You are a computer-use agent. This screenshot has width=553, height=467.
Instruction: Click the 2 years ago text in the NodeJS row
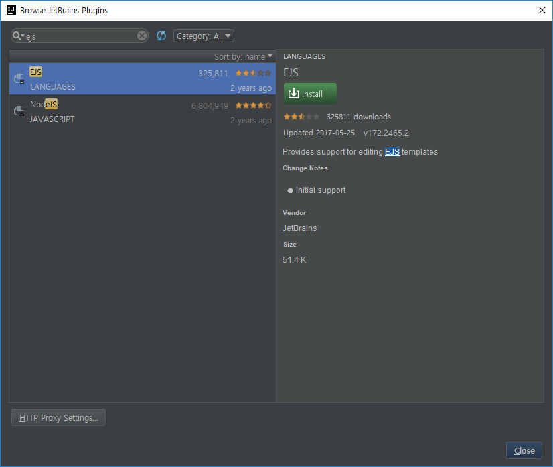[x=251, y=121]
